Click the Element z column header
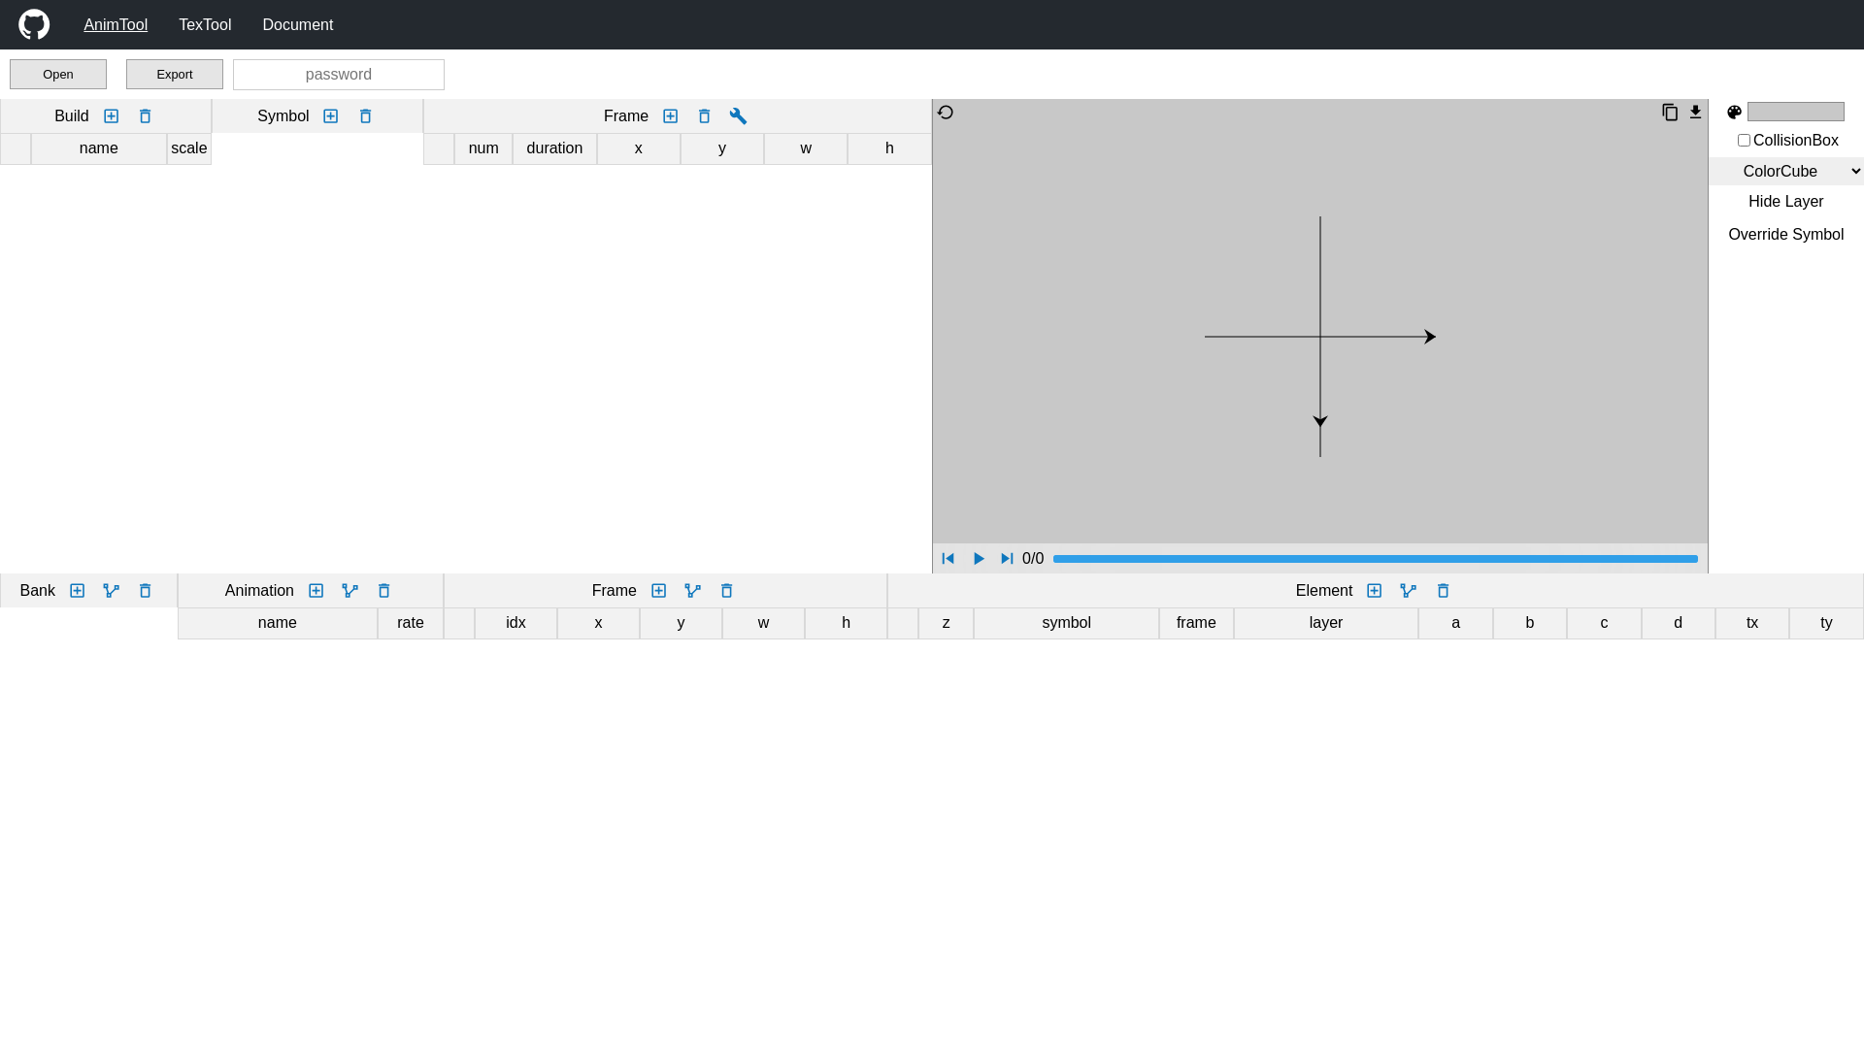1864x1048 pixels. (x=947, y=623)
